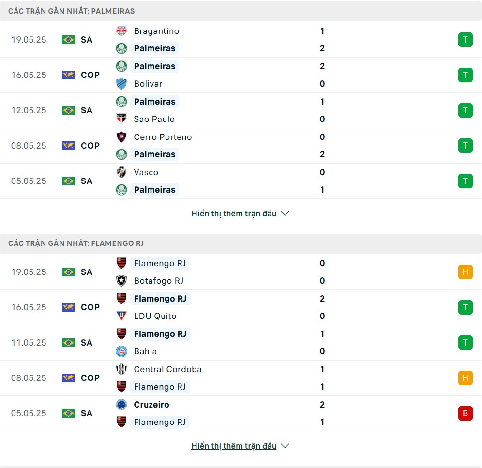Click green T badge for Bragantino match

pos(466,40)
